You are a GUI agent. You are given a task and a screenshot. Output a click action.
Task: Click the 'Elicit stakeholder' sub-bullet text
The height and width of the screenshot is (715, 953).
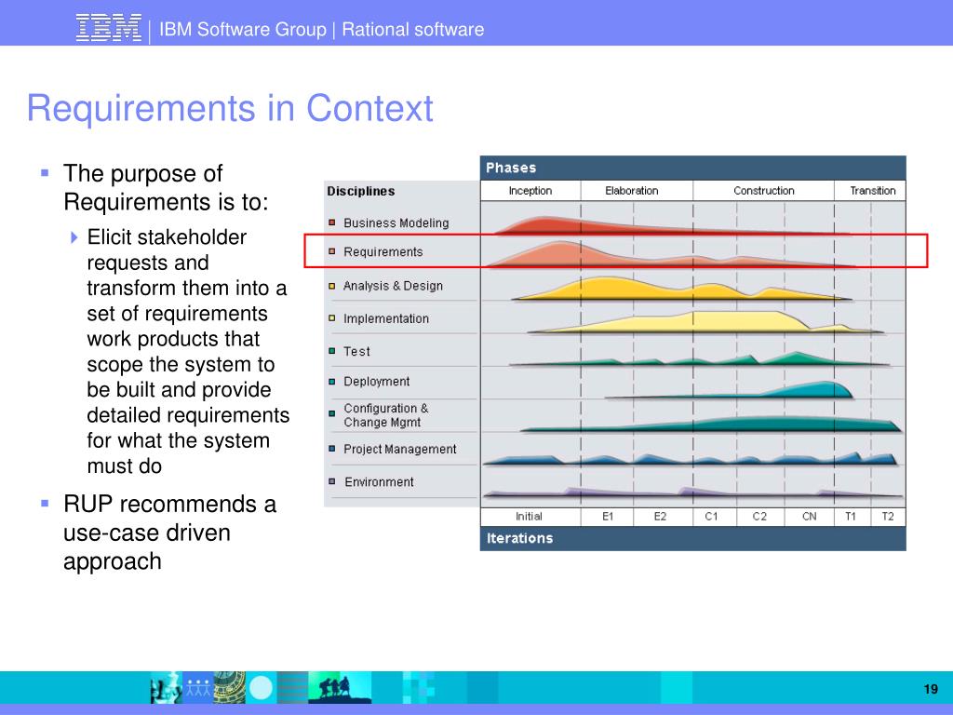167,237
